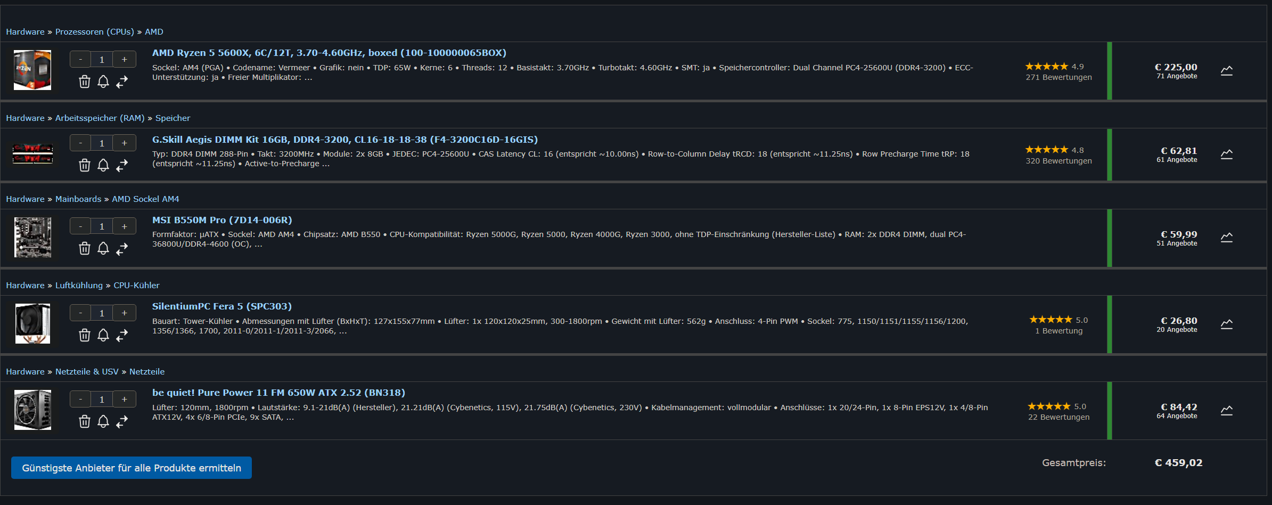The height and width of the screenshot is (505, 1272).
Task: Open AMD breadcrumb category
Action: coord(154,32)
